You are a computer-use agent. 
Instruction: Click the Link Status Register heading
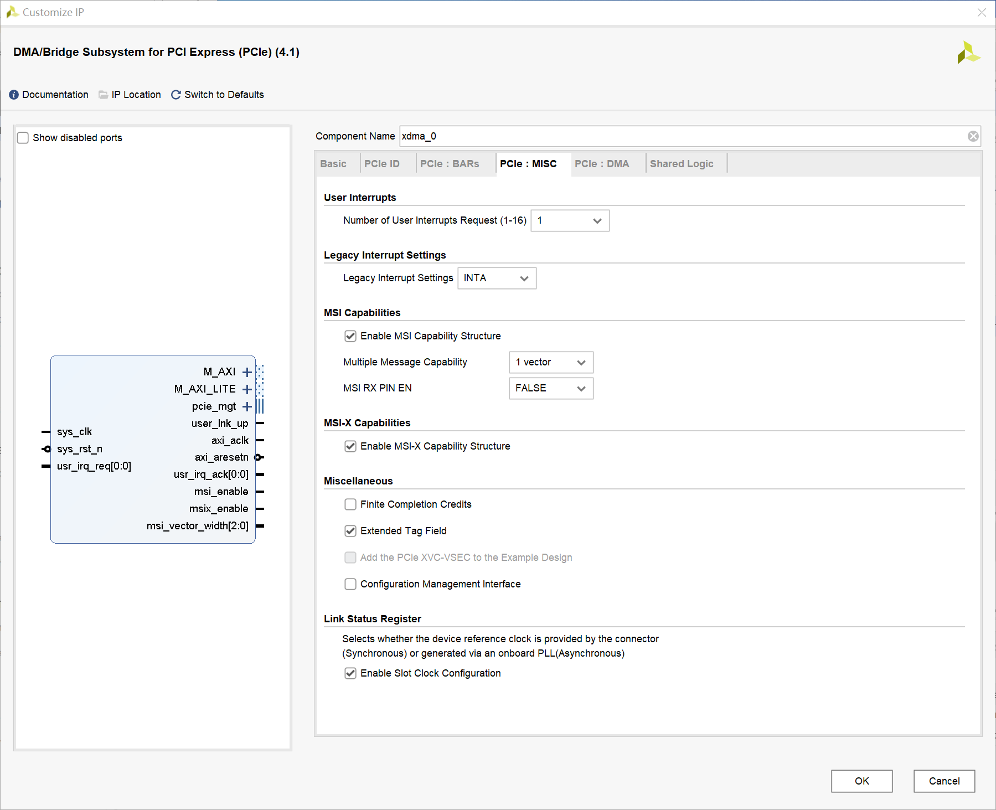373,619
